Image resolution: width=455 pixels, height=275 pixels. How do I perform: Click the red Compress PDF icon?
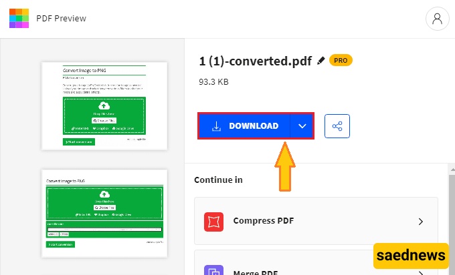coord(213,221)
